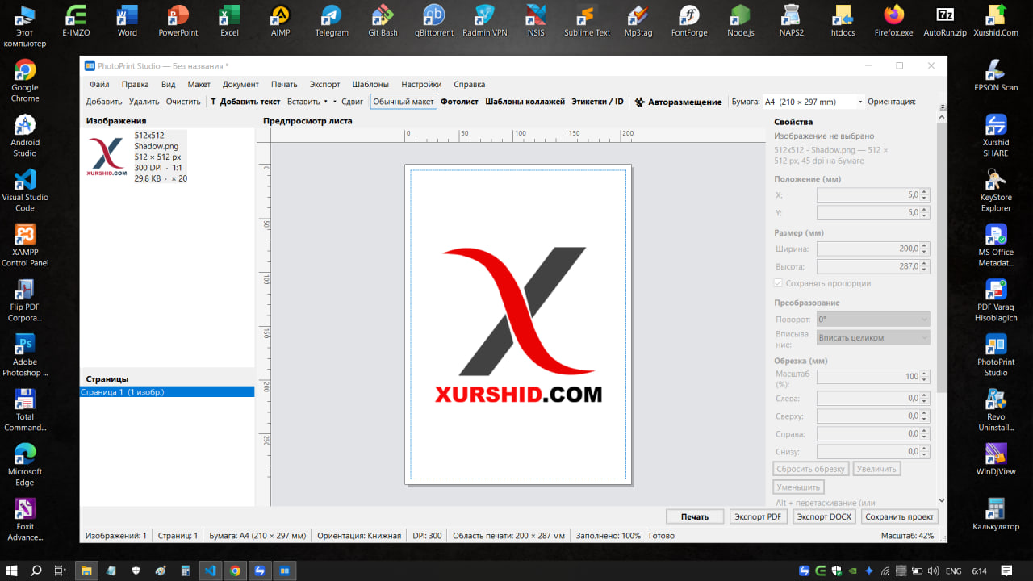This screenshot has width=1033, height=581.
Task: Open EPSON Scan desktop icon
Action: coord(996,75)
